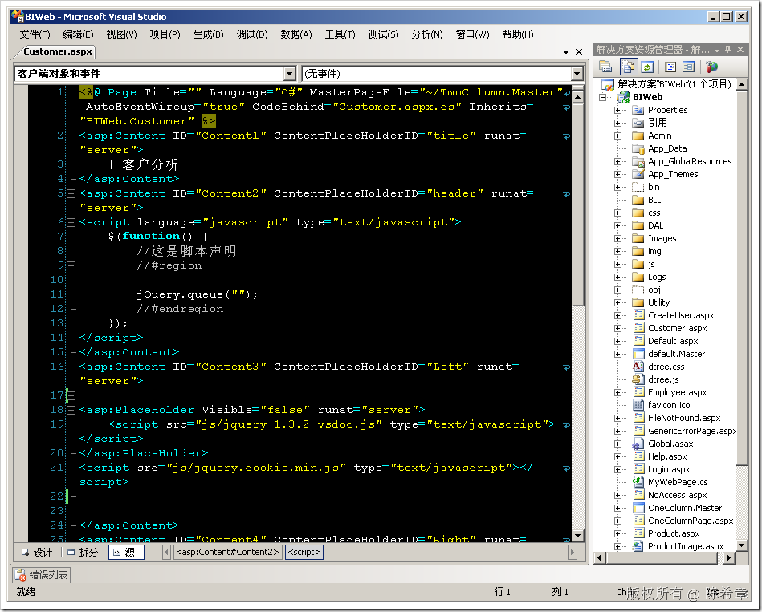Collapse asp:Content block at line 2
The height and width of the screenshot is (612, 762).
pyautogui.click(x=71, y=136)
